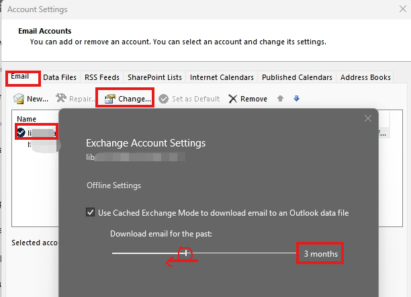Open the Published Calendars tab
Screen dimensions: 411x297
(297, 77)
